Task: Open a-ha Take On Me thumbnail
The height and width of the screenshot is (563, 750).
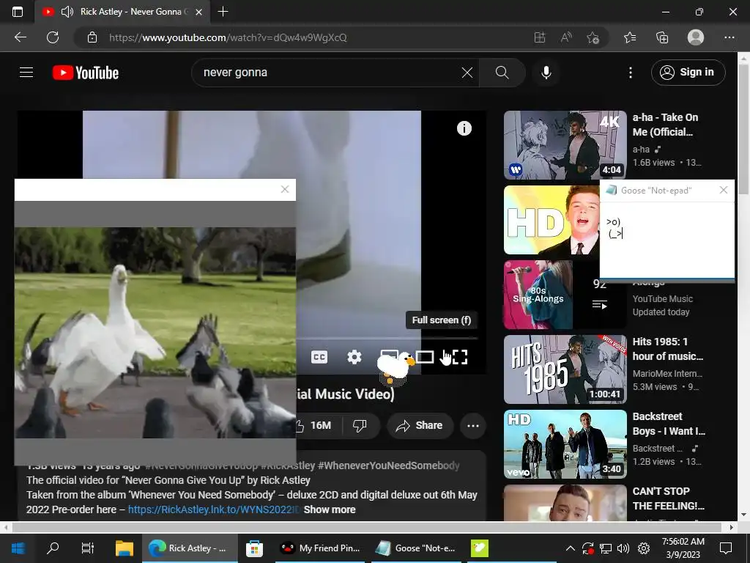Action: point(565,145)
